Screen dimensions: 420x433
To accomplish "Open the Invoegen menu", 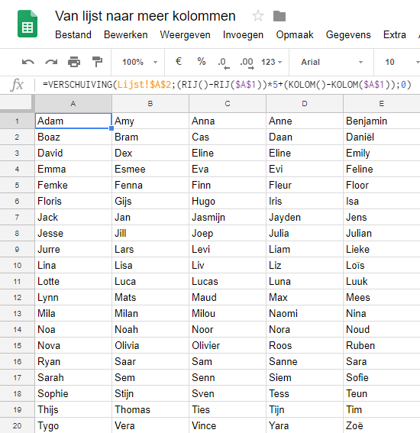I will 243,35.
